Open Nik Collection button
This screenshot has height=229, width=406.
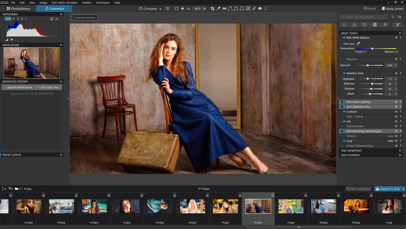click(358, 189)
